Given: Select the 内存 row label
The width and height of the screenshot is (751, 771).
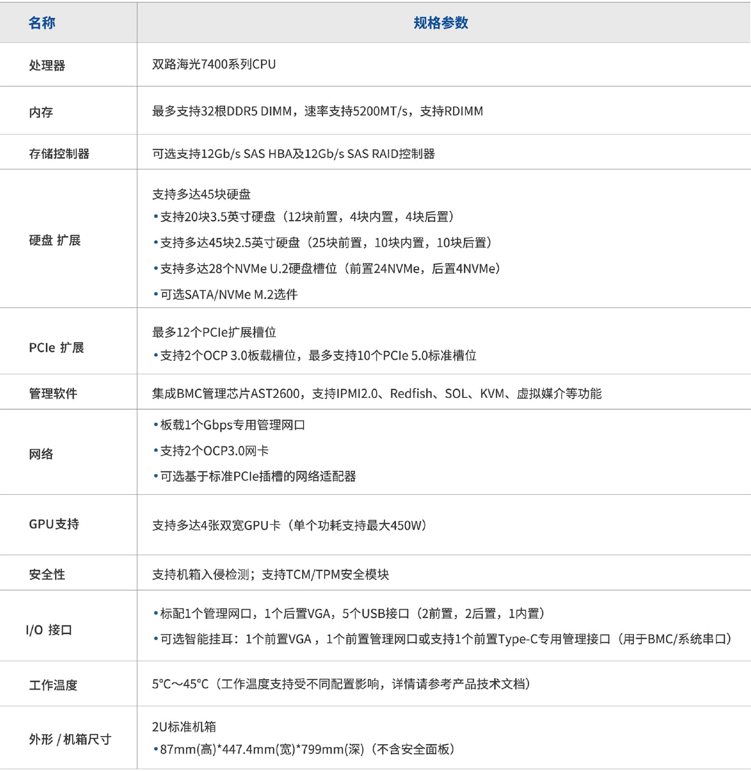Looking at the screenshot, I should (41, 112).
